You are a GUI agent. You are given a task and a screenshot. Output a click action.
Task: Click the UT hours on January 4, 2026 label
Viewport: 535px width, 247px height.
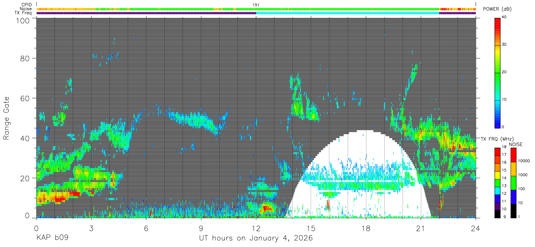tap(256, 239)
